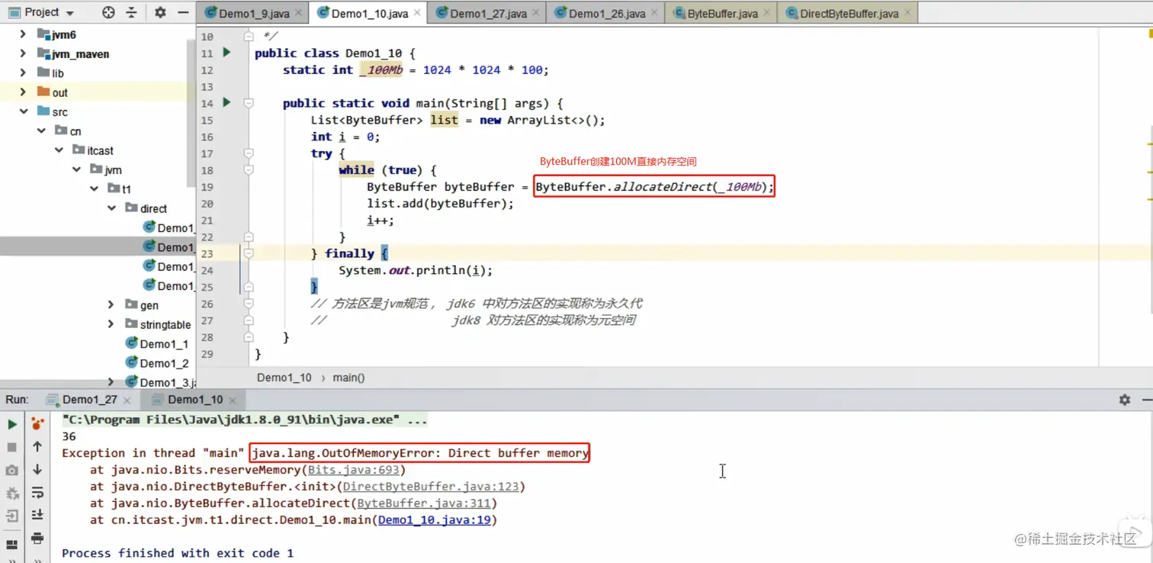Expand the out folder
This screenshot has height=563, width=1153.
click(x=22, y=92)
